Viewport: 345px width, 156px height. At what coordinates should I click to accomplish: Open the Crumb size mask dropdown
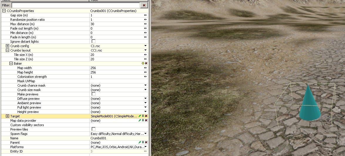click(145, 90)
